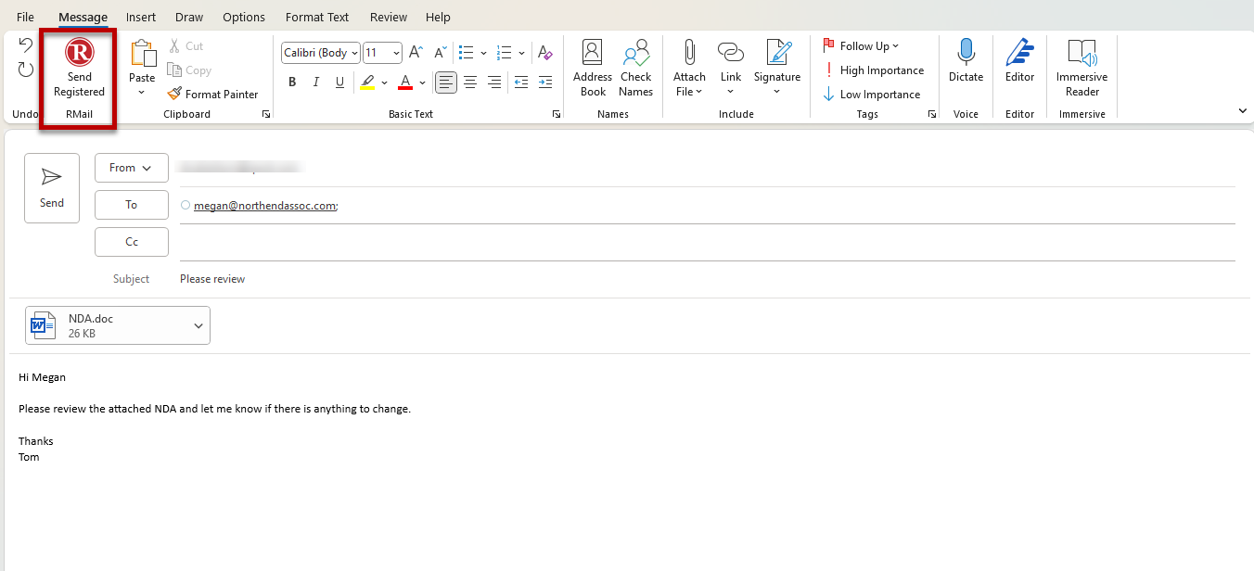
Task: Apply the red font color swatch
Action: pyautogui.click(x=405, y=82)
